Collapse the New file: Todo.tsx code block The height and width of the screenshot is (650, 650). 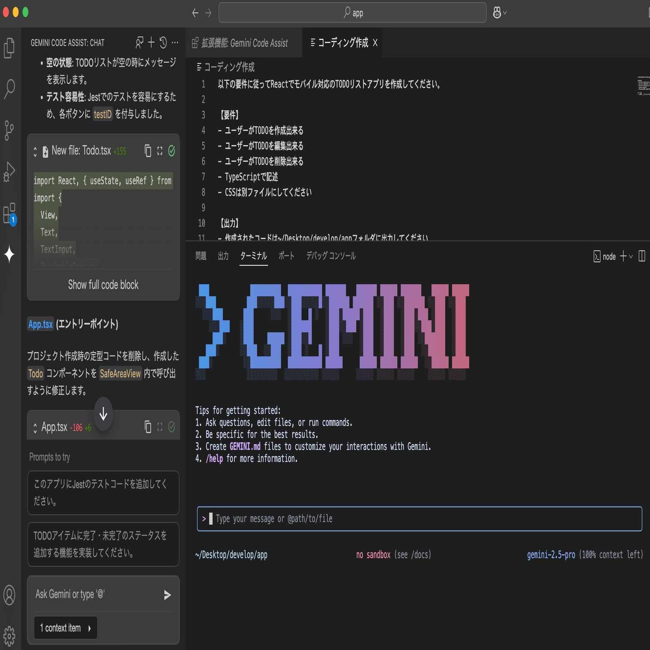point(35,151)
